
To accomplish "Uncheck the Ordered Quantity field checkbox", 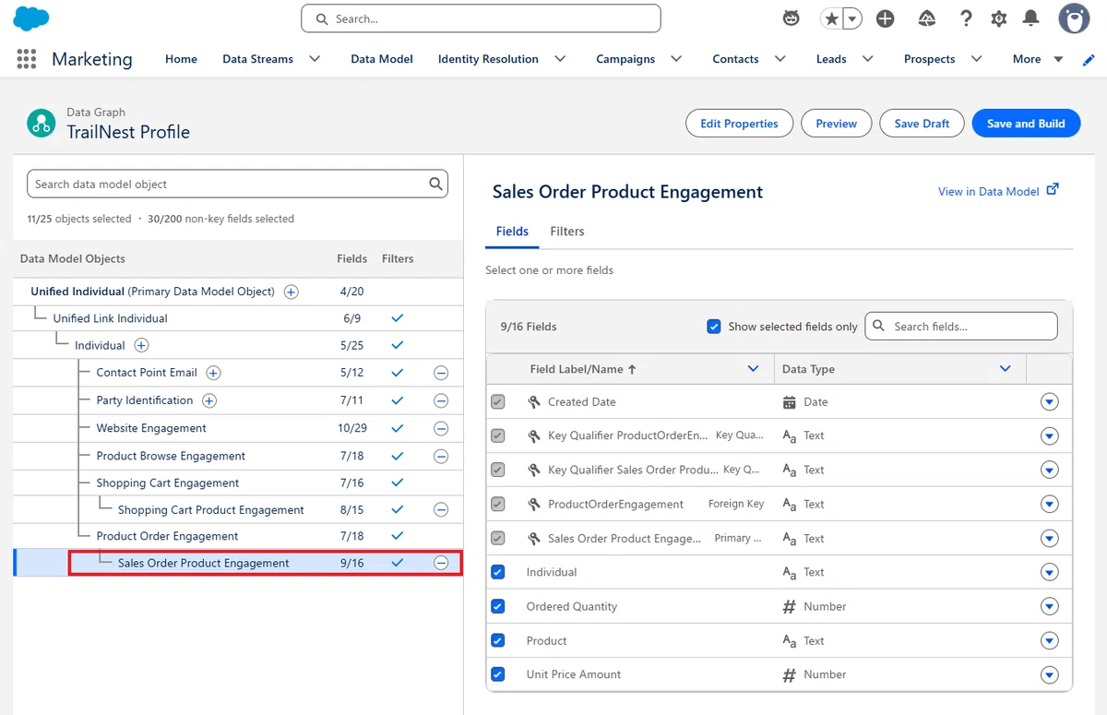I will [x=498, y=606].
